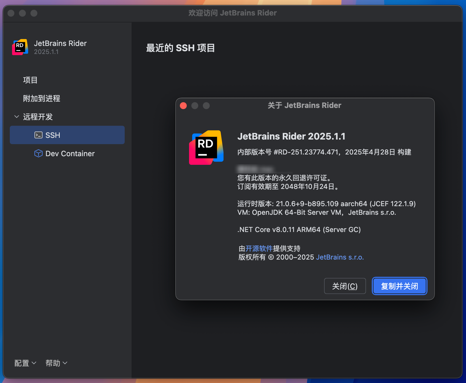Open the JetBrains s.r.o. copyright link
The image size is (466, 383).
tap(340, 257)
